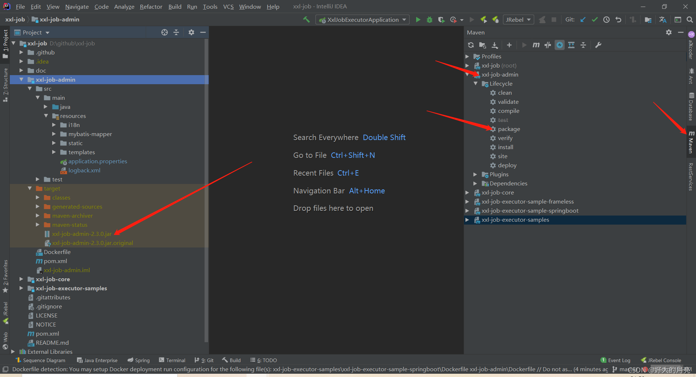Select application.properties in resources
This screenshot has width=696, height=377.
(98, 161)
